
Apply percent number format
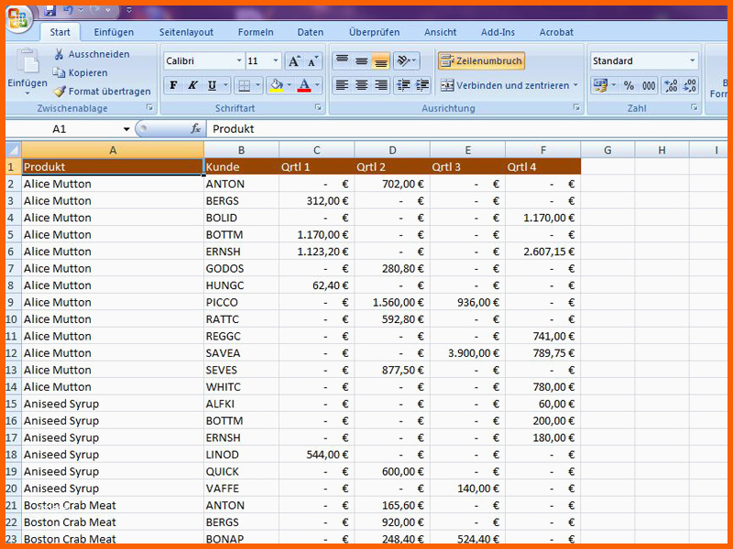(629, 86)
